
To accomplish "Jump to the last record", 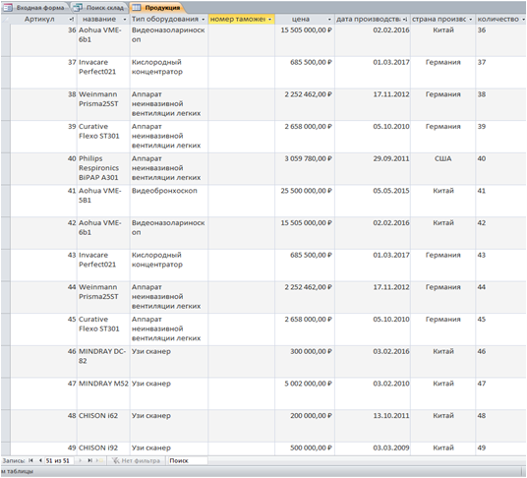I will pos(89,460).
